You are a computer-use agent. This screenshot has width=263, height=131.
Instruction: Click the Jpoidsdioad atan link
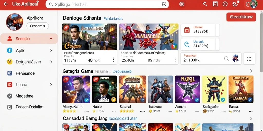pyautogui.click(x=123, y=118)
